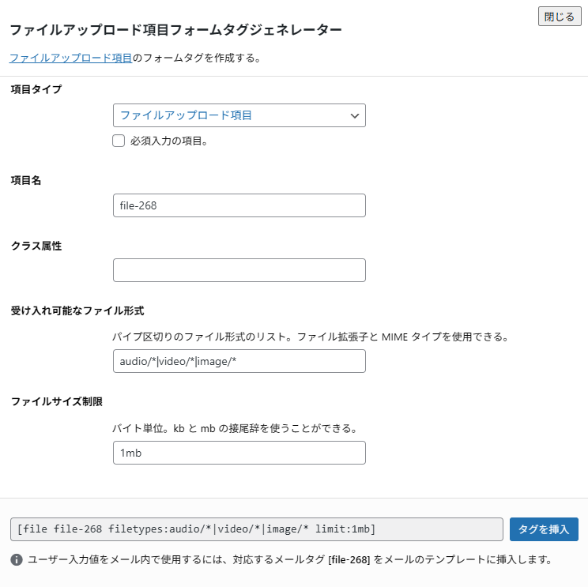Screen dimensions: 588x587
Task: Open the ファイルアップロード項目 help link
Action: [x=70, y=58]
